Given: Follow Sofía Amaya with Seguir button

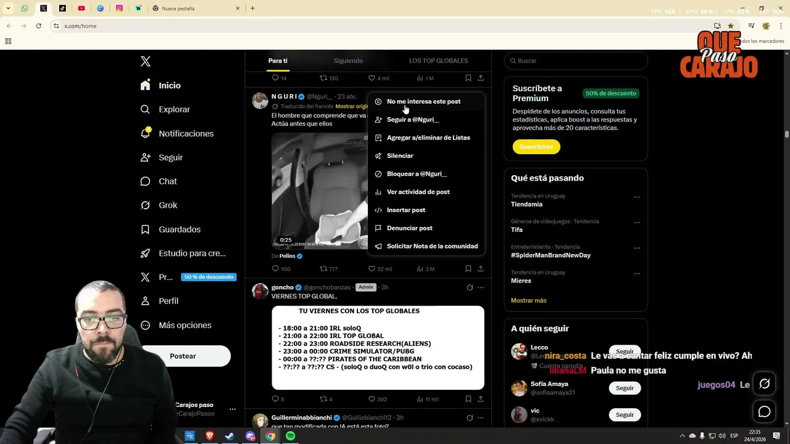Looking at the screenshot, I should [x=625, y=388].
